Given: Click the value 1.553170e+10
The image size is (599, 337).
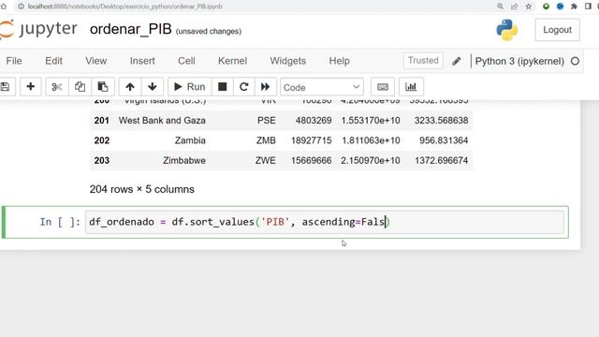Looking at the screenshot, I should tap(371, 121).
